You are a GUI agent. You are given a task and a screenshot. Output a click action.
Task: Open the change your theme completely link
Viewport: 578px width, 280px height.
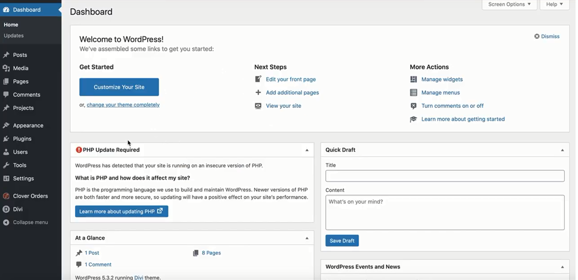pyautogui.click(x=123, y=105)
